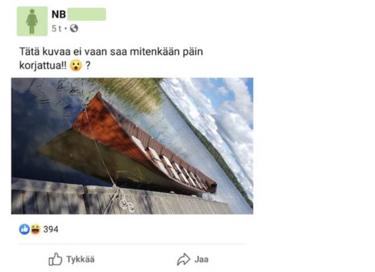375x272 pixels.
Task: Click the question mark after the emoji
Action: click(x=88, y=65)
